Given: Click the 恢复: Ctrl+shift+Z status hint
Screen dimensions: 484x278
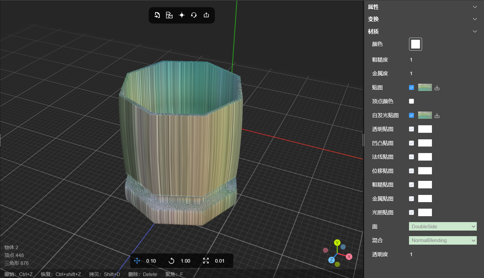Looking at the screenshot, I should coord(61,274).
